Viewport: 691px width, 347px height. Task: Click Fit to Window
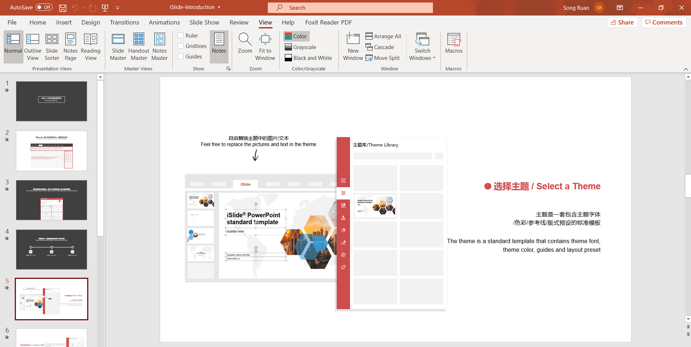265,47
